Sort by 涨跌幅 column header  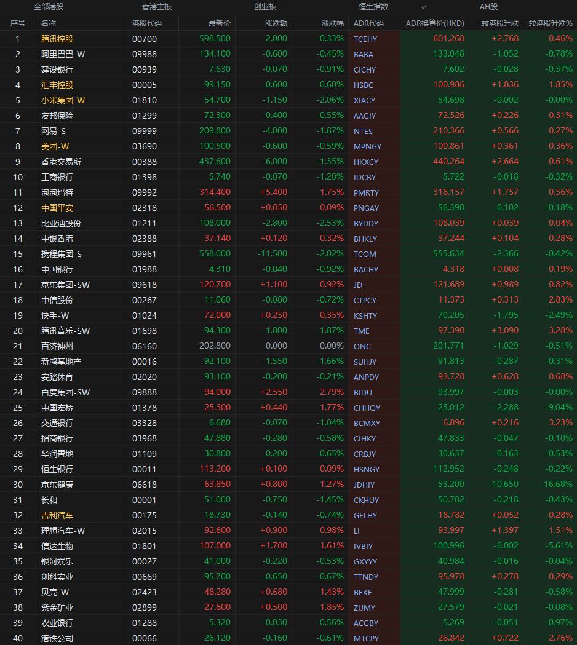click(x=332, y=23)
